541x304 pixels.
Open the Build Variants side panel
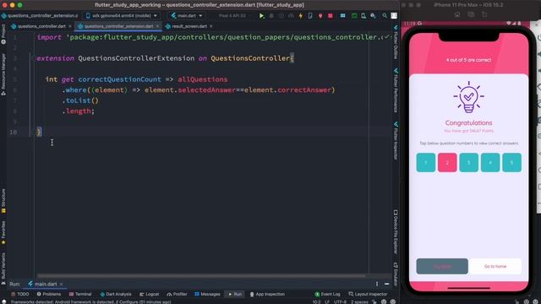[3, 269]
